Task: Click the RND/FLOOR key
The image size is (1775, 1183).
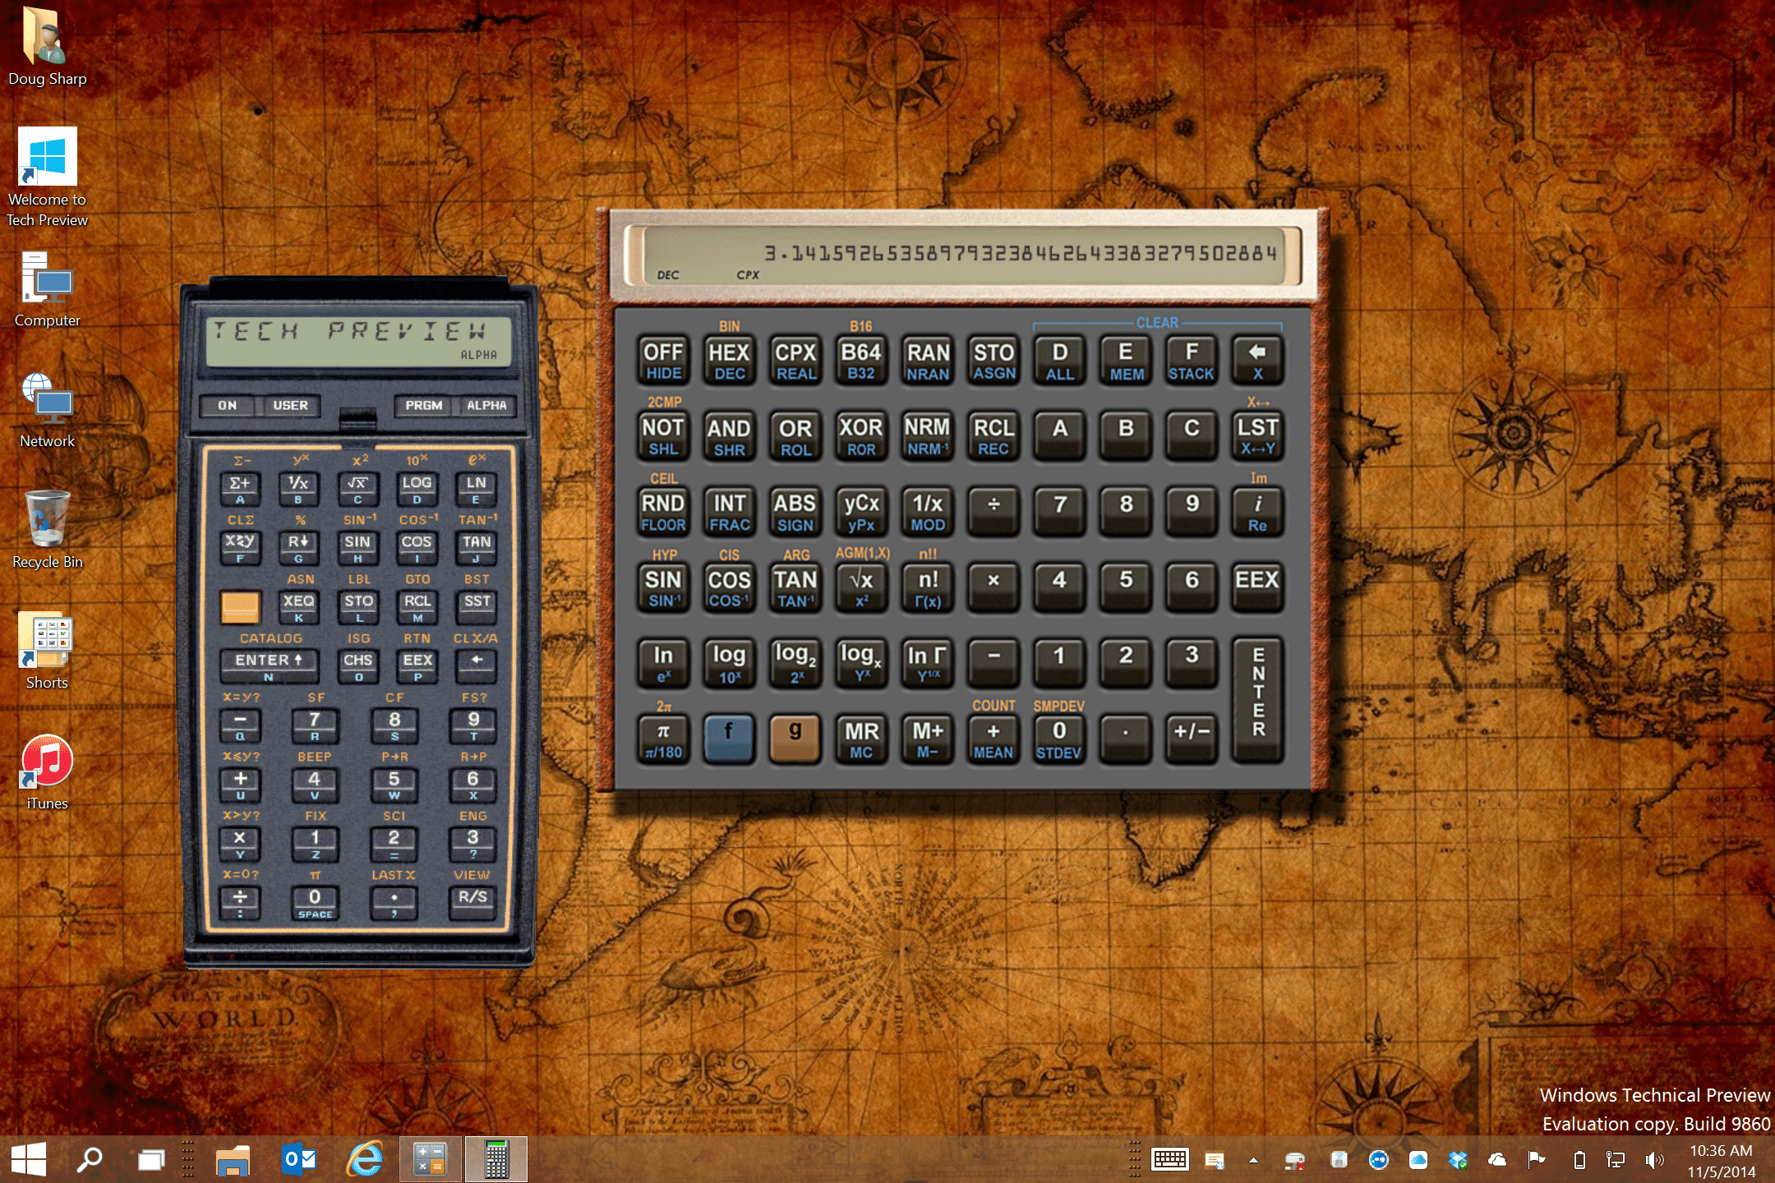Action: (663, 512)
